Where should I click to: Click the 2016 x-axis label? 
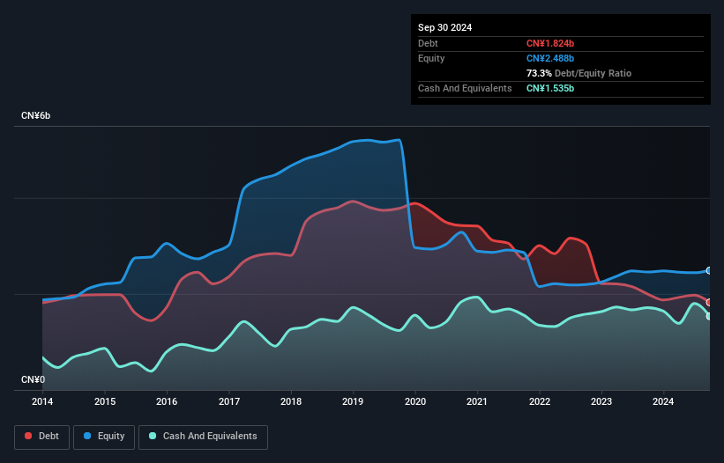coord(167,401)
